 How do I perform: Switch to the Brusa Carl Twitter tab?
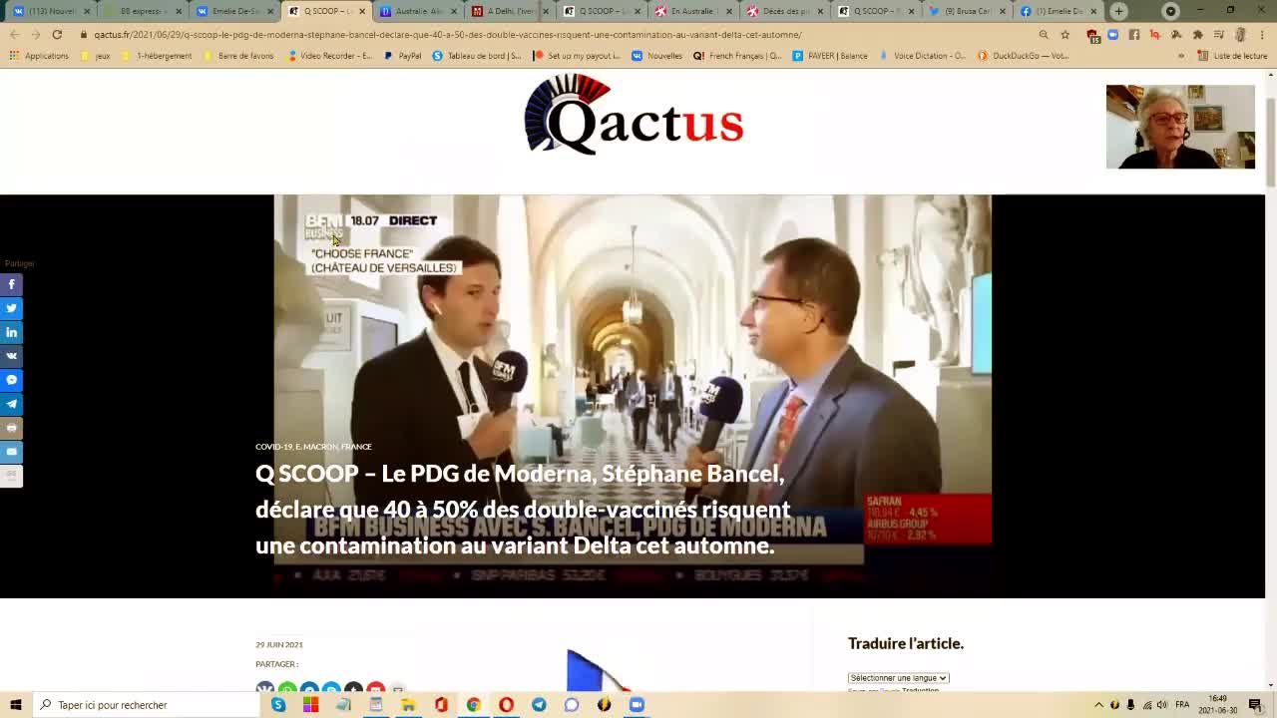[x=966, y=11]
